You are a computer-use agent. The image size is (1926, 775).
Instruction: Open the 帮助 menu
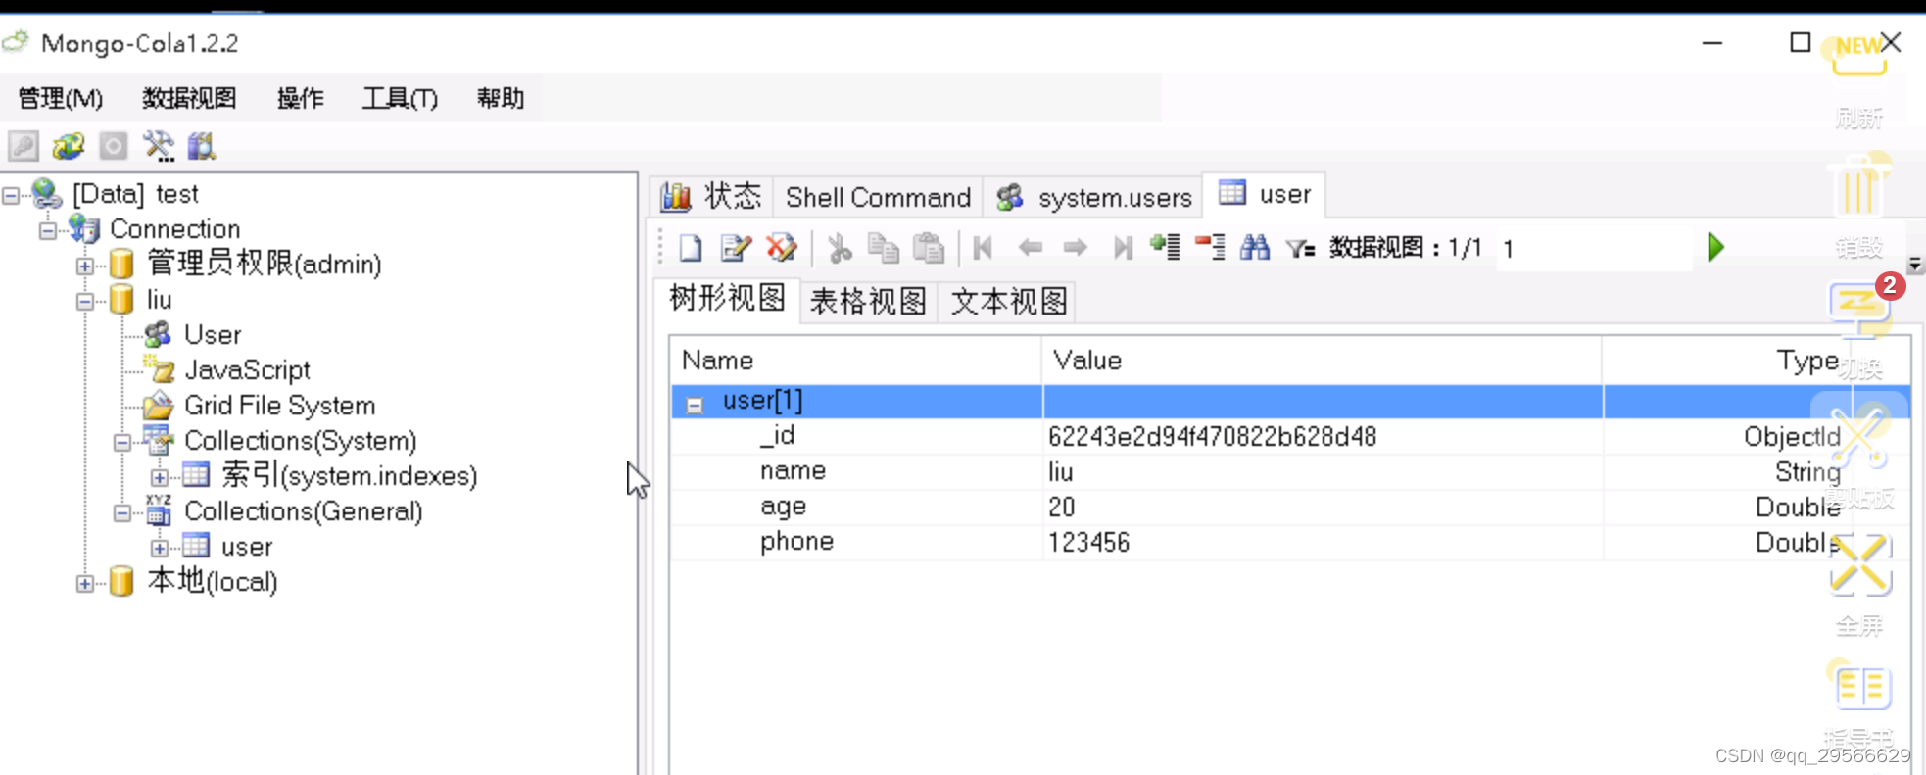(501, 98)
